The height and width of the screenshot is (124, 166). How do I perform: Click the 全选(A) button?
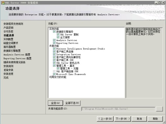[55, 103]
